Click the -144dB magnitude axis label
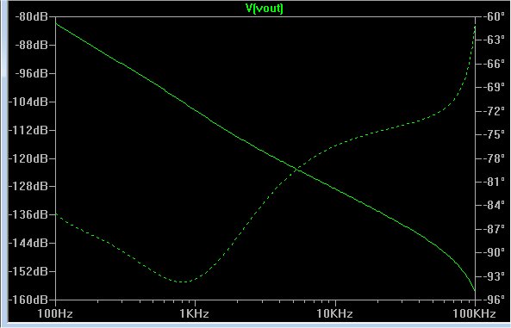Viewport: 511px width, 328px height. [x=28, y=243]
